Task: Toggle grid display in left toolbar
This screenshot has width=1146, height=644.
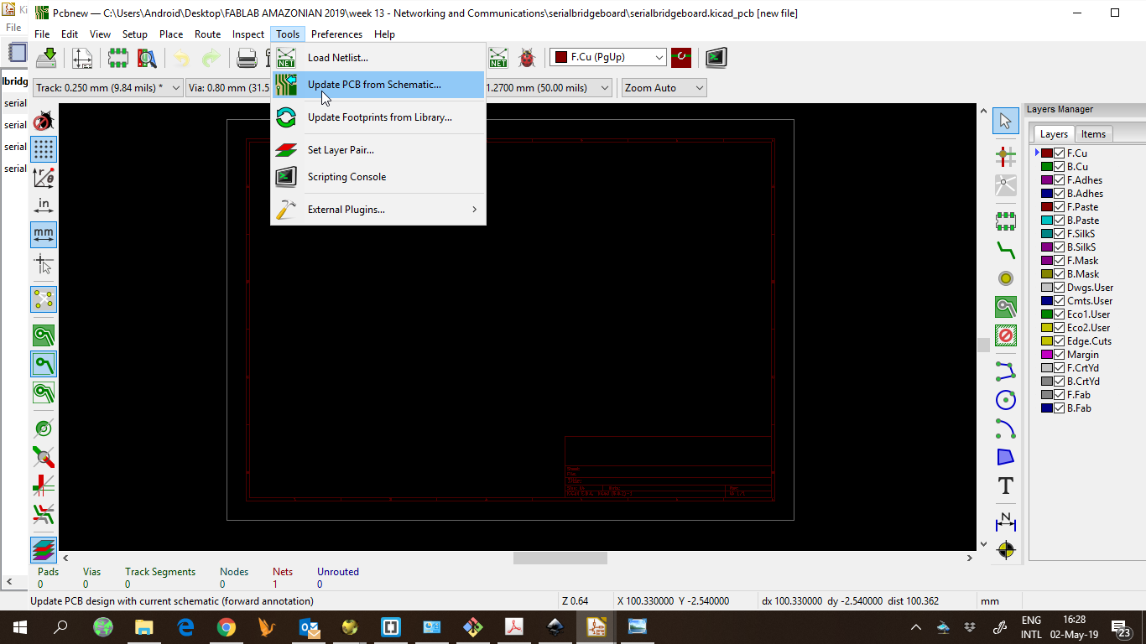Action: coord(44,149)
